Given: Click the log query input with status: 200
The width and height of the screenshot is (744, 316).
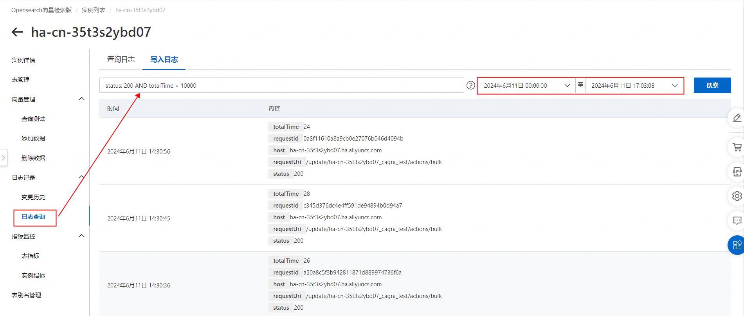Looking at the screenshot, I should tap(282, 85).
